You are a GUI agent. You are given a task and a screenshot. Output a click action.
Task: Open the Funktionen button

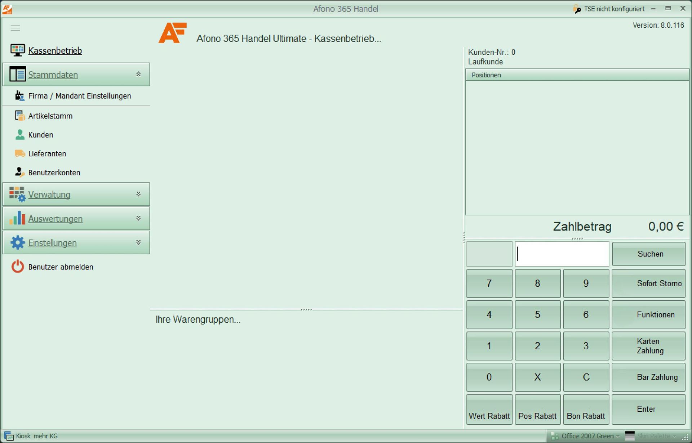coord(648,315)
